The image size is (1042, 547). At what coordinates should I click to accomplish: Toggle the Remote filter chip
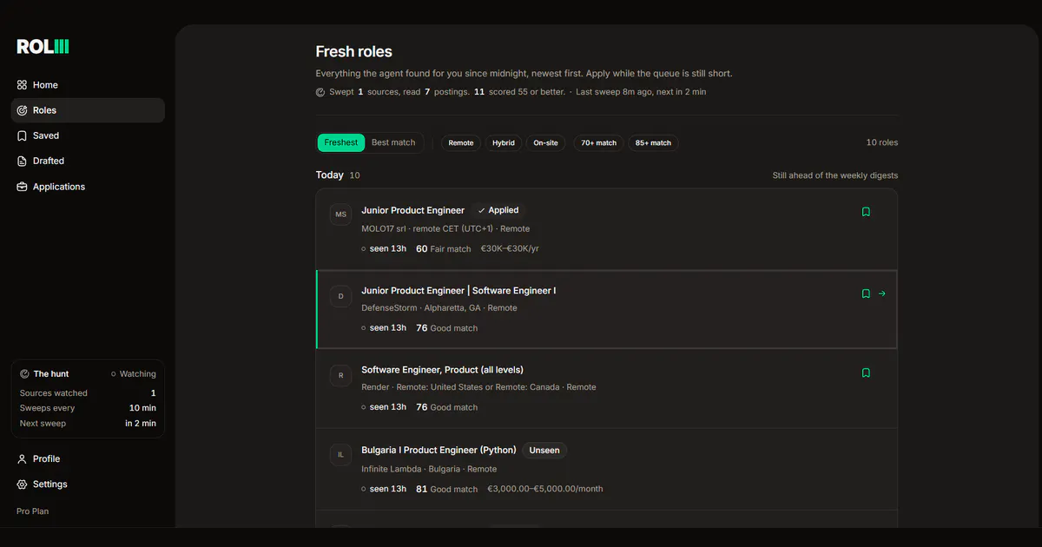coord(461,142)
